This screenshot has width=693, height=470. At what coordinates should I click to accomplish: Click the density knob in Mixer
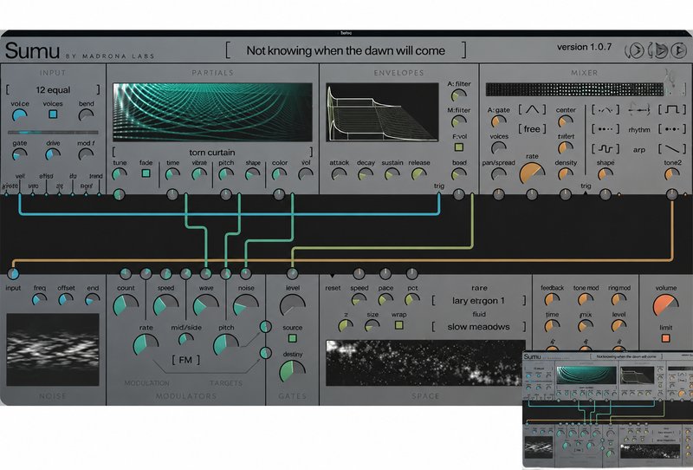(x=566, y=174)
